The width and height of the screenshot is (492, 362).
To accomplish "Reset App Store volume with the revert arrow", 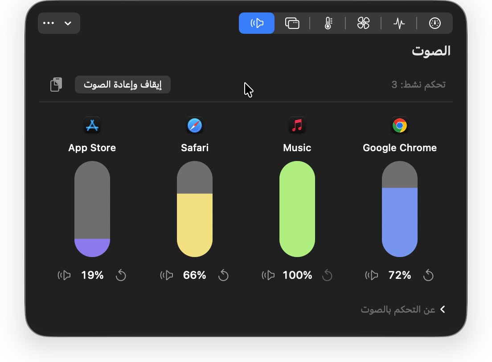I will tap(121, 275).
